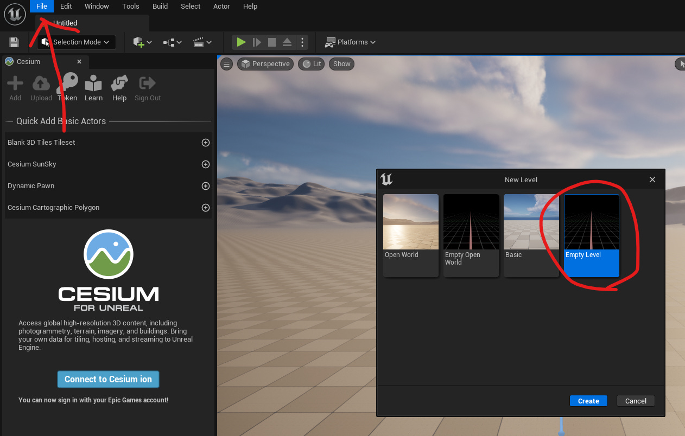This screenshot has height=436, width=685.
Task: Open the Selection Mode dropdown
Action: click(x=76, y=42)
